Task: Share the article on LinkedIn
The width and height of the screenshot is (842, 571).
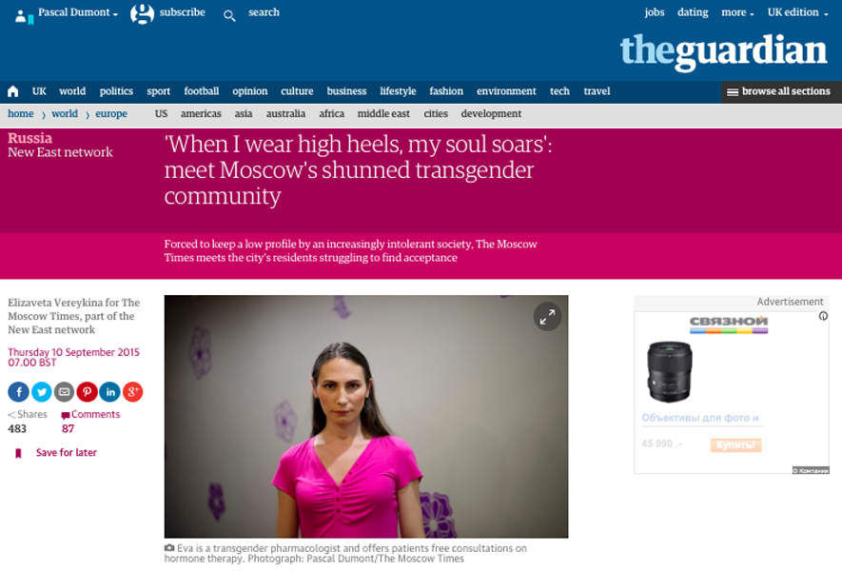Action: (110, 392)
